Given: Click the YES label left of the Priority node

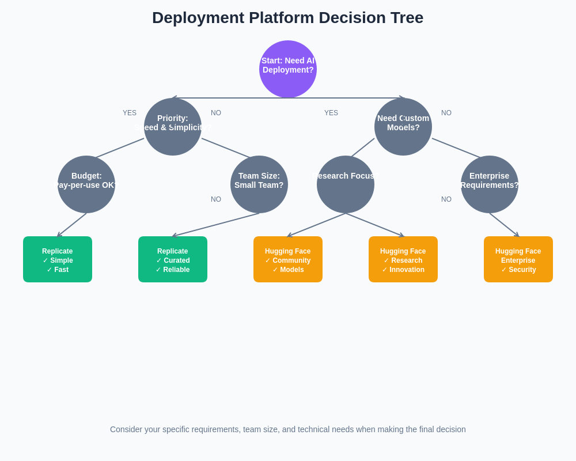Looking at the screenshot, I should 130,113.
